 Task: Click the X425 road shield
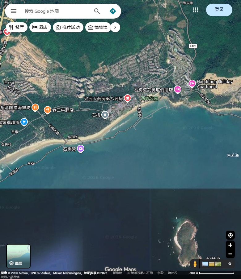pyautogui.click(x=193, y=46)
